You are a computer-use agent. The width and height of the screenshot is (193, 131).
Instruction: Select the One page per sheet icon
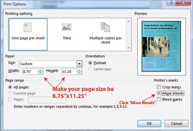tap(28, 27)
